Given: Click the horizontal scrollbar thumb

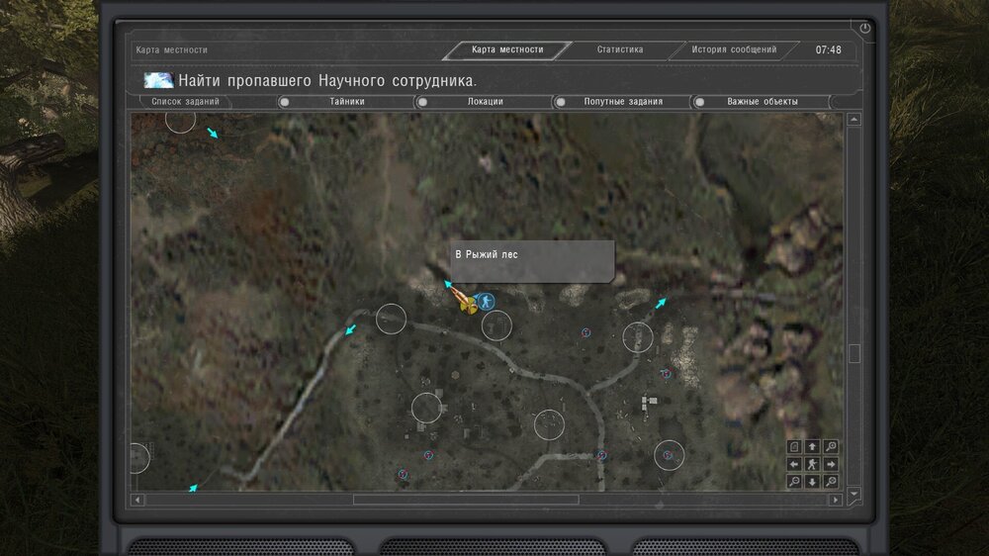Looking at the screenshot, I should (x=466, y=500).
